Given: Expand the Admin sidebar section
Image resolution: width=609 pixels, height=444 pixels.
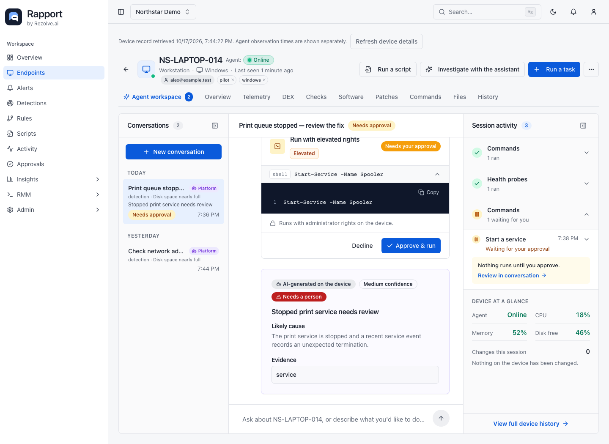Looking at the screenshot, I should 98,210.
